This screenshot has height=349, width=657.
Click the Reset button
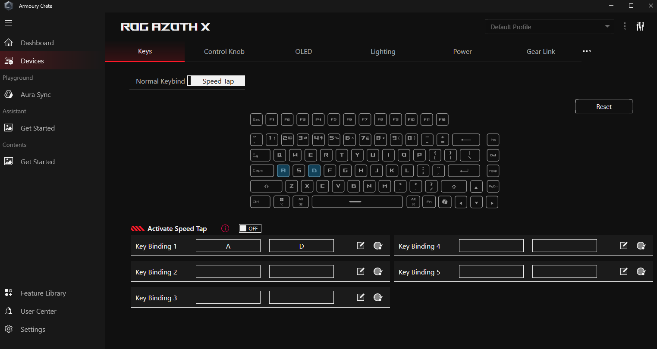(x=604, y=106)
